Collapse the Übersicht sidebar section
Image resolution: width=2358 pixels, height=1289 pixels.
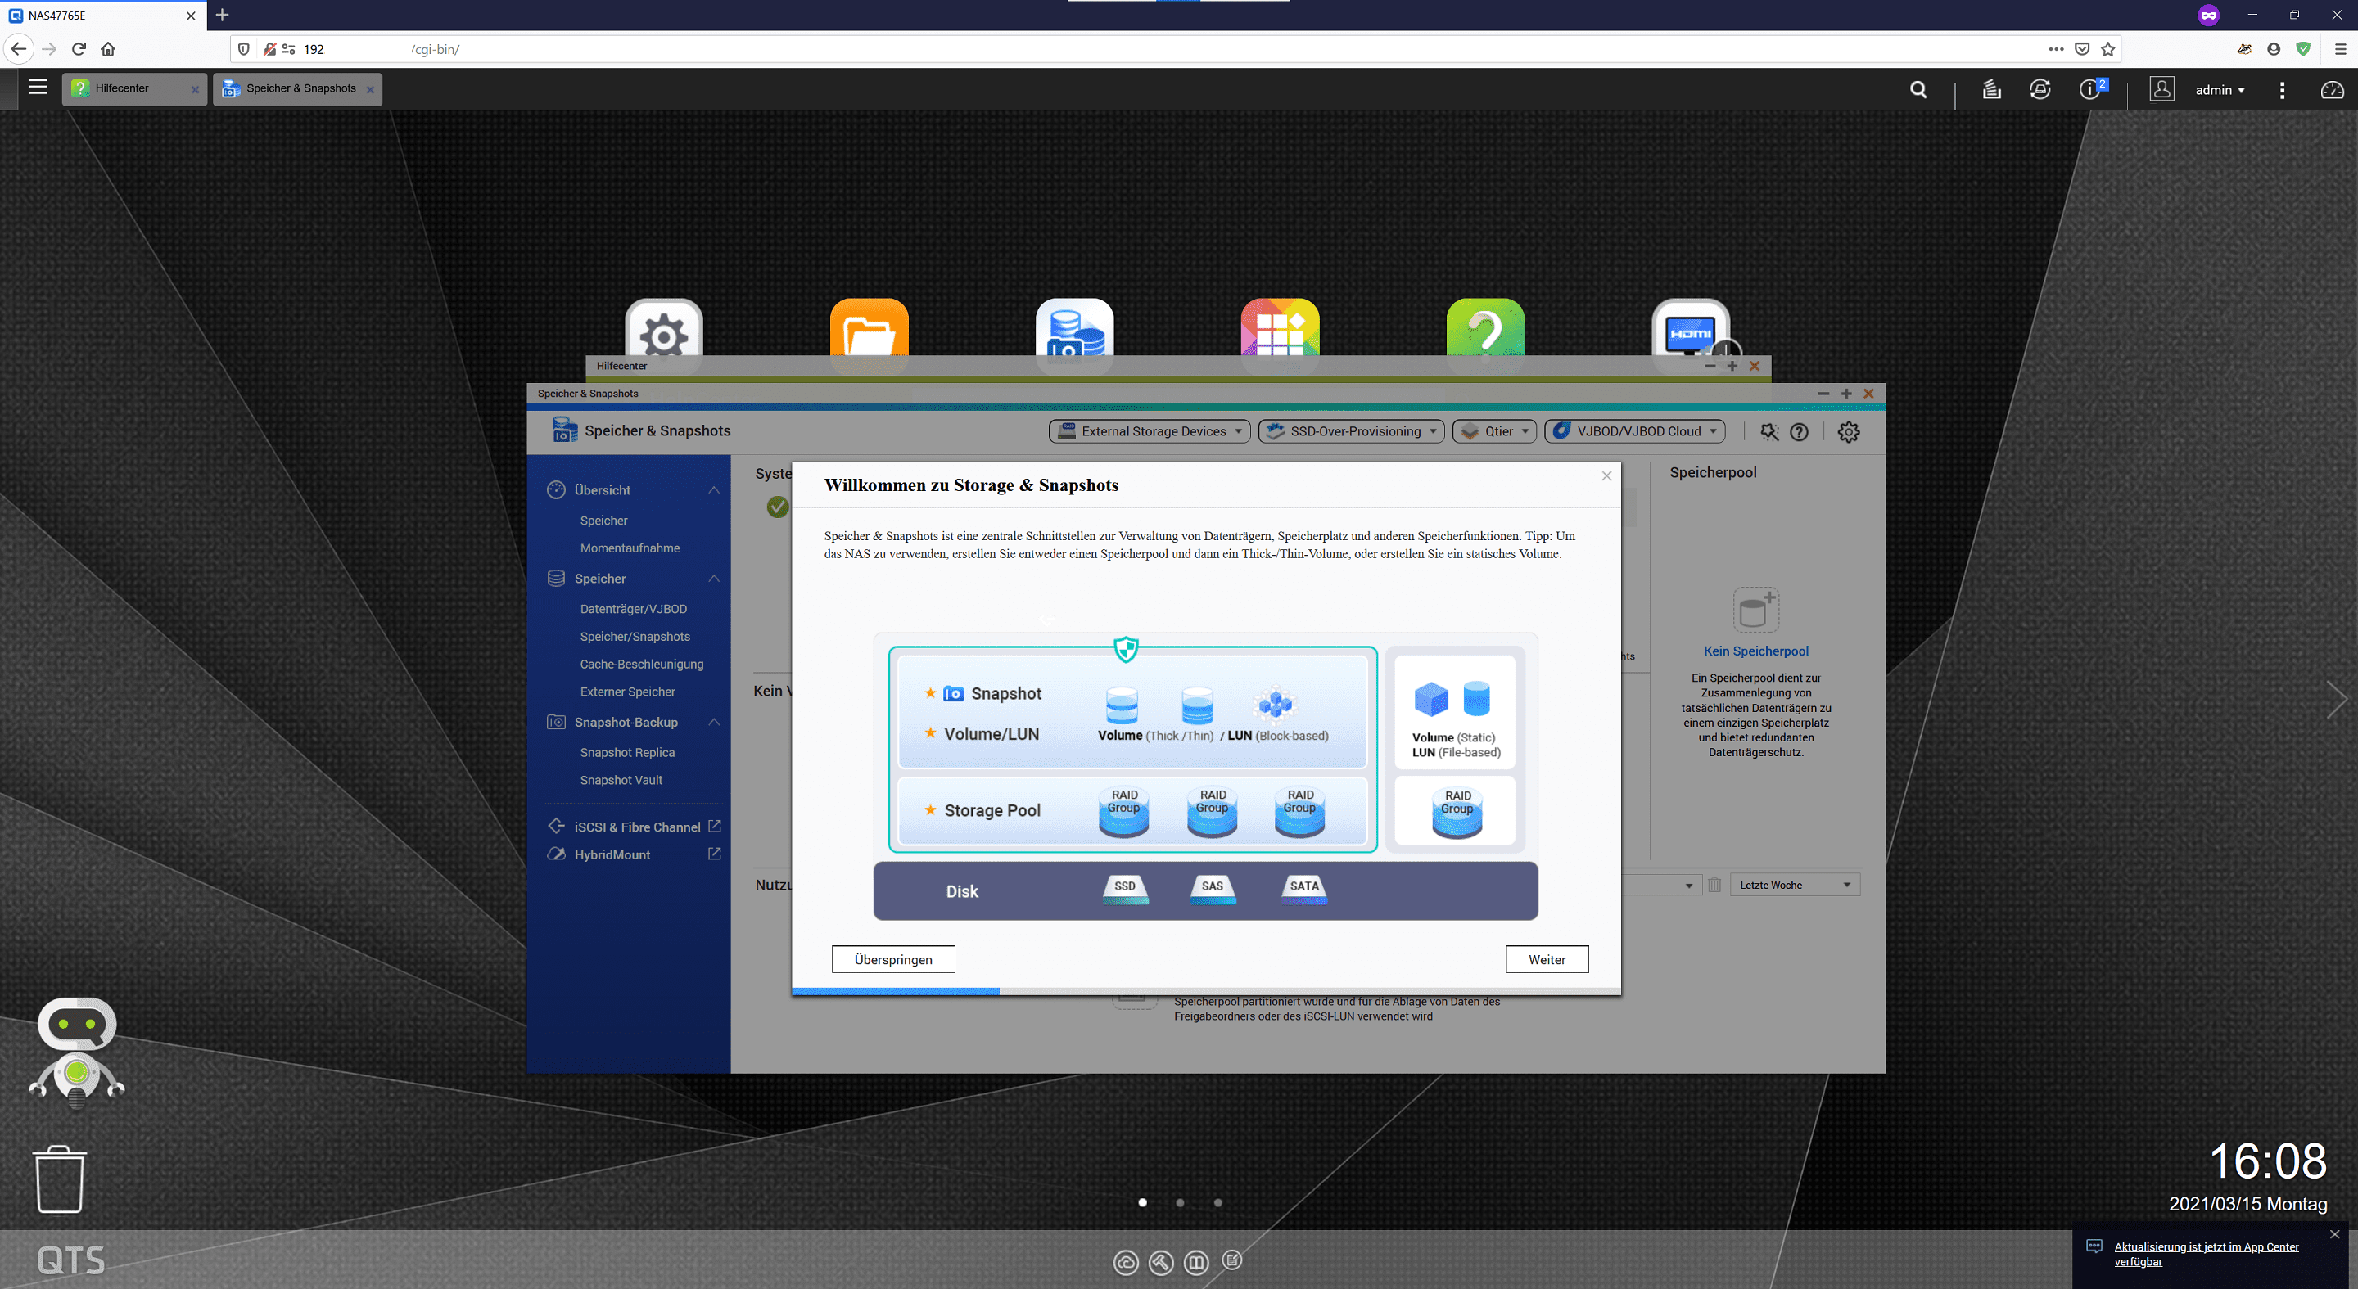click(x=714, y=489)
